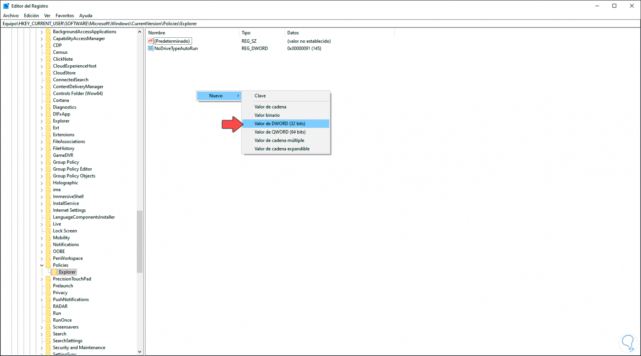Expand the PushNotifications node
Image resolution: width=641 pixels, height=356 pixels.
click(42, 300)
